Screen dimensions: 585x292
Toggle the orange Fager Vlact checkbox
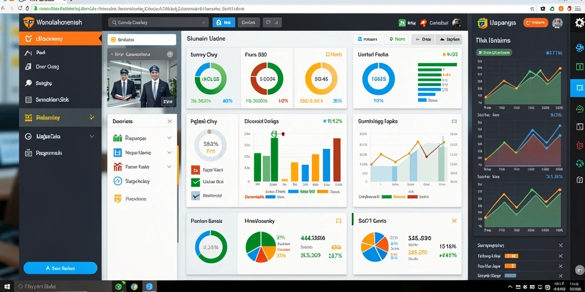tap(195, 170)
